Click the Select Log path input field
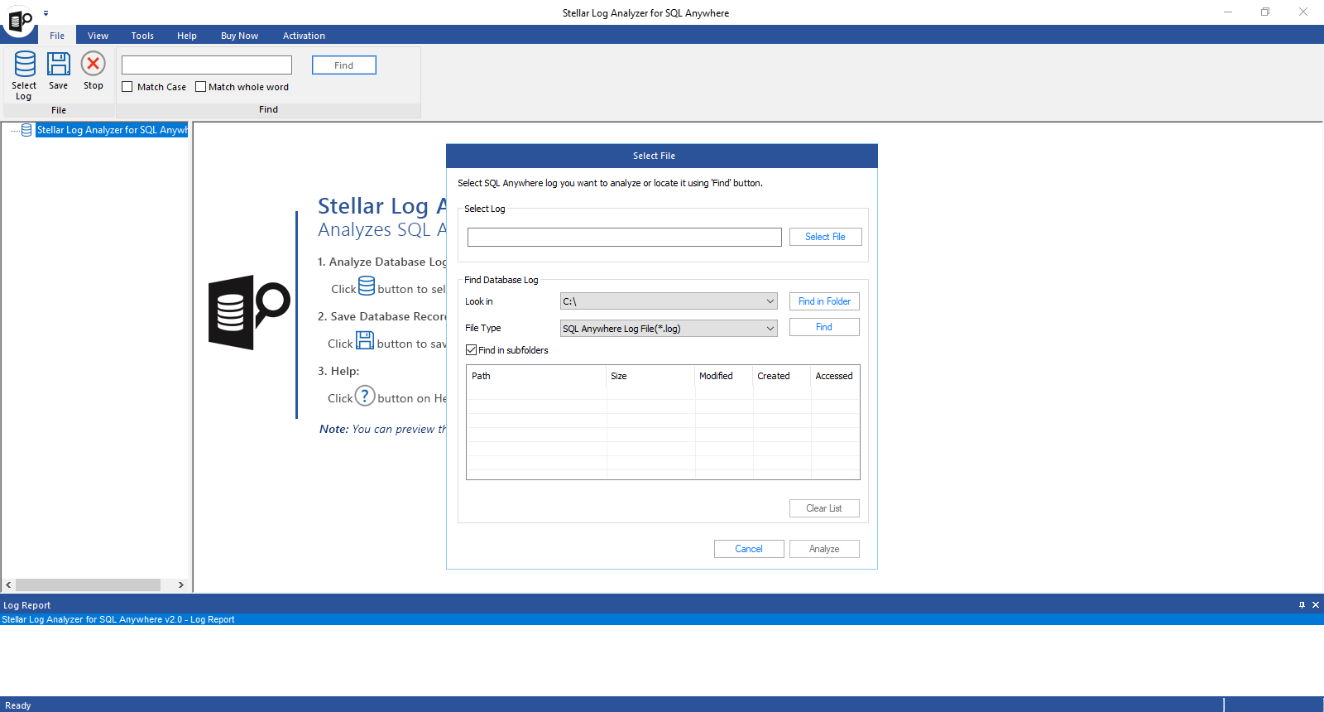 625,238
